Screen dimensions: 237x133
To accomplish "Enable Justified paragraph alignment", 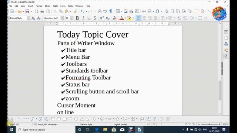I will pos(156,18).
